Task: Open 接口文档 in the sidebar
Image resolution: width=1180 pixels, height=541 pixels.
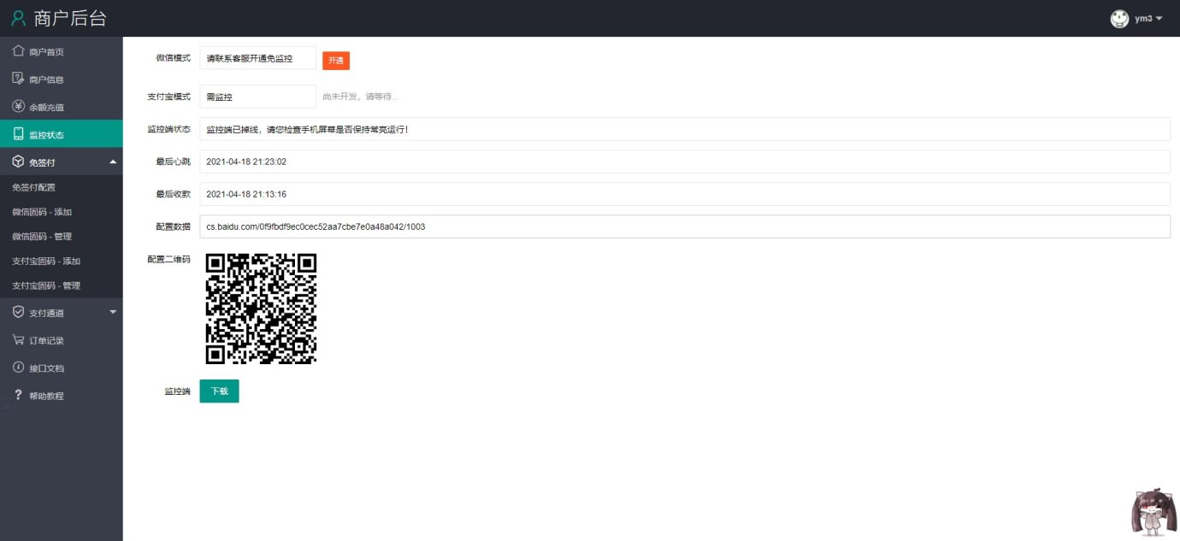Action: (62, 368)
